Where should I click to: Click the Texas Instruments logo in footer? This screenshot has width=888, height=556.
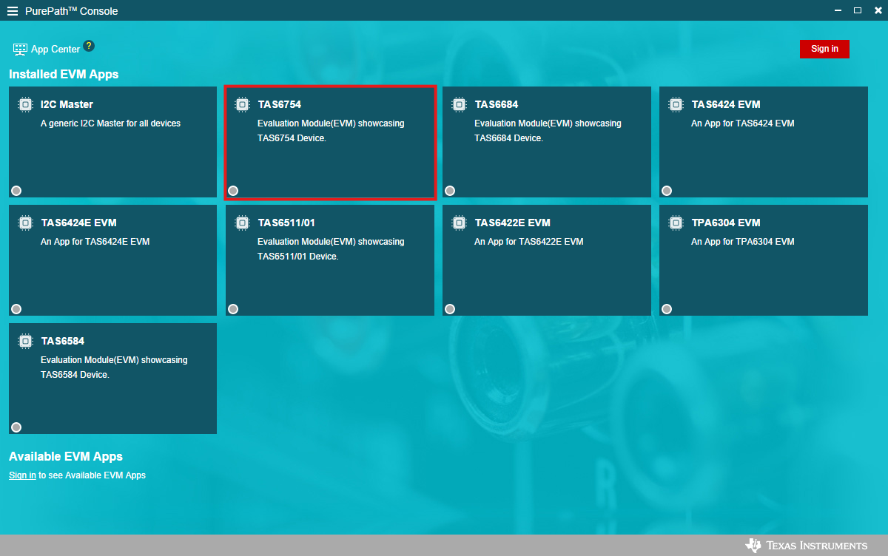(x=807, y=546)
